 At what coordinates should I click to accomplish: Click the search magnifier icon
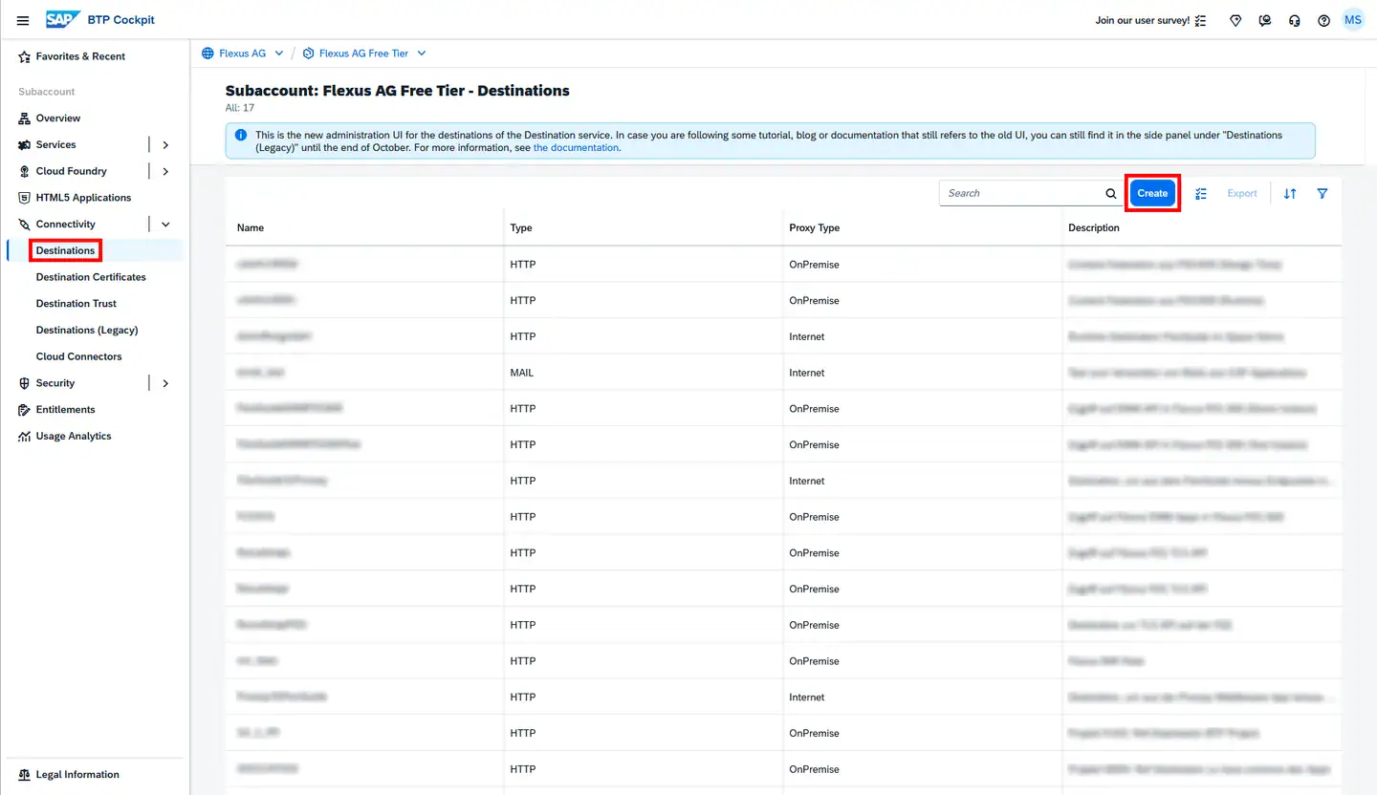(1110, 193)
